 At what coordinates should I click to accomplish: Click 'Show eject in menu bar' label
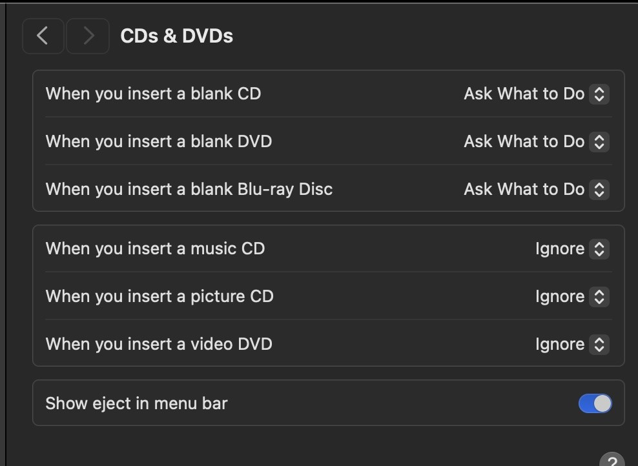click(x=136, y=403)
